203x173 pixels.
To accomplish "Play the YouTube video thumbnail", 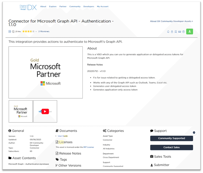I will [45, 112].
